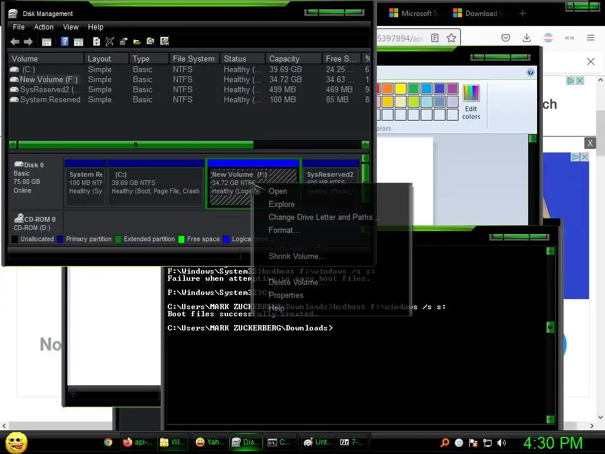This screenshot has width=605, height=454.
Task: Select the New Volume (F:) row
Action: (x=189, y=80)
